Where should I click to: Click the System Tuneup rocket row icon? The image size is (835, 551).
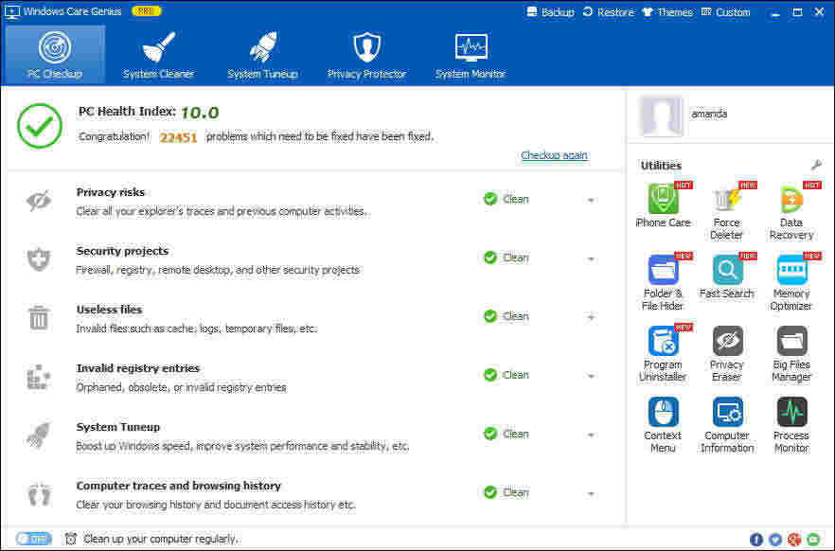click(38, 435)
